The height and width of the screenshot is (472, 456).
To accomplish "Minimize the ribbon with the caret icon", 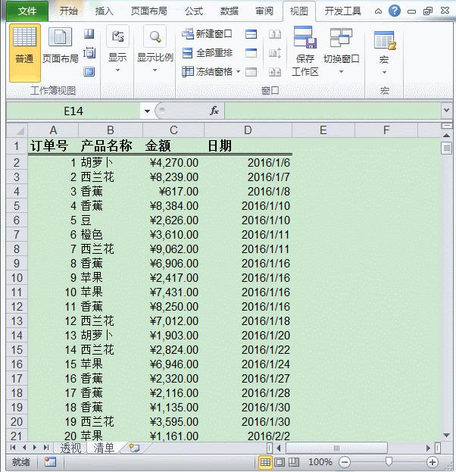I will coord(378,11).
